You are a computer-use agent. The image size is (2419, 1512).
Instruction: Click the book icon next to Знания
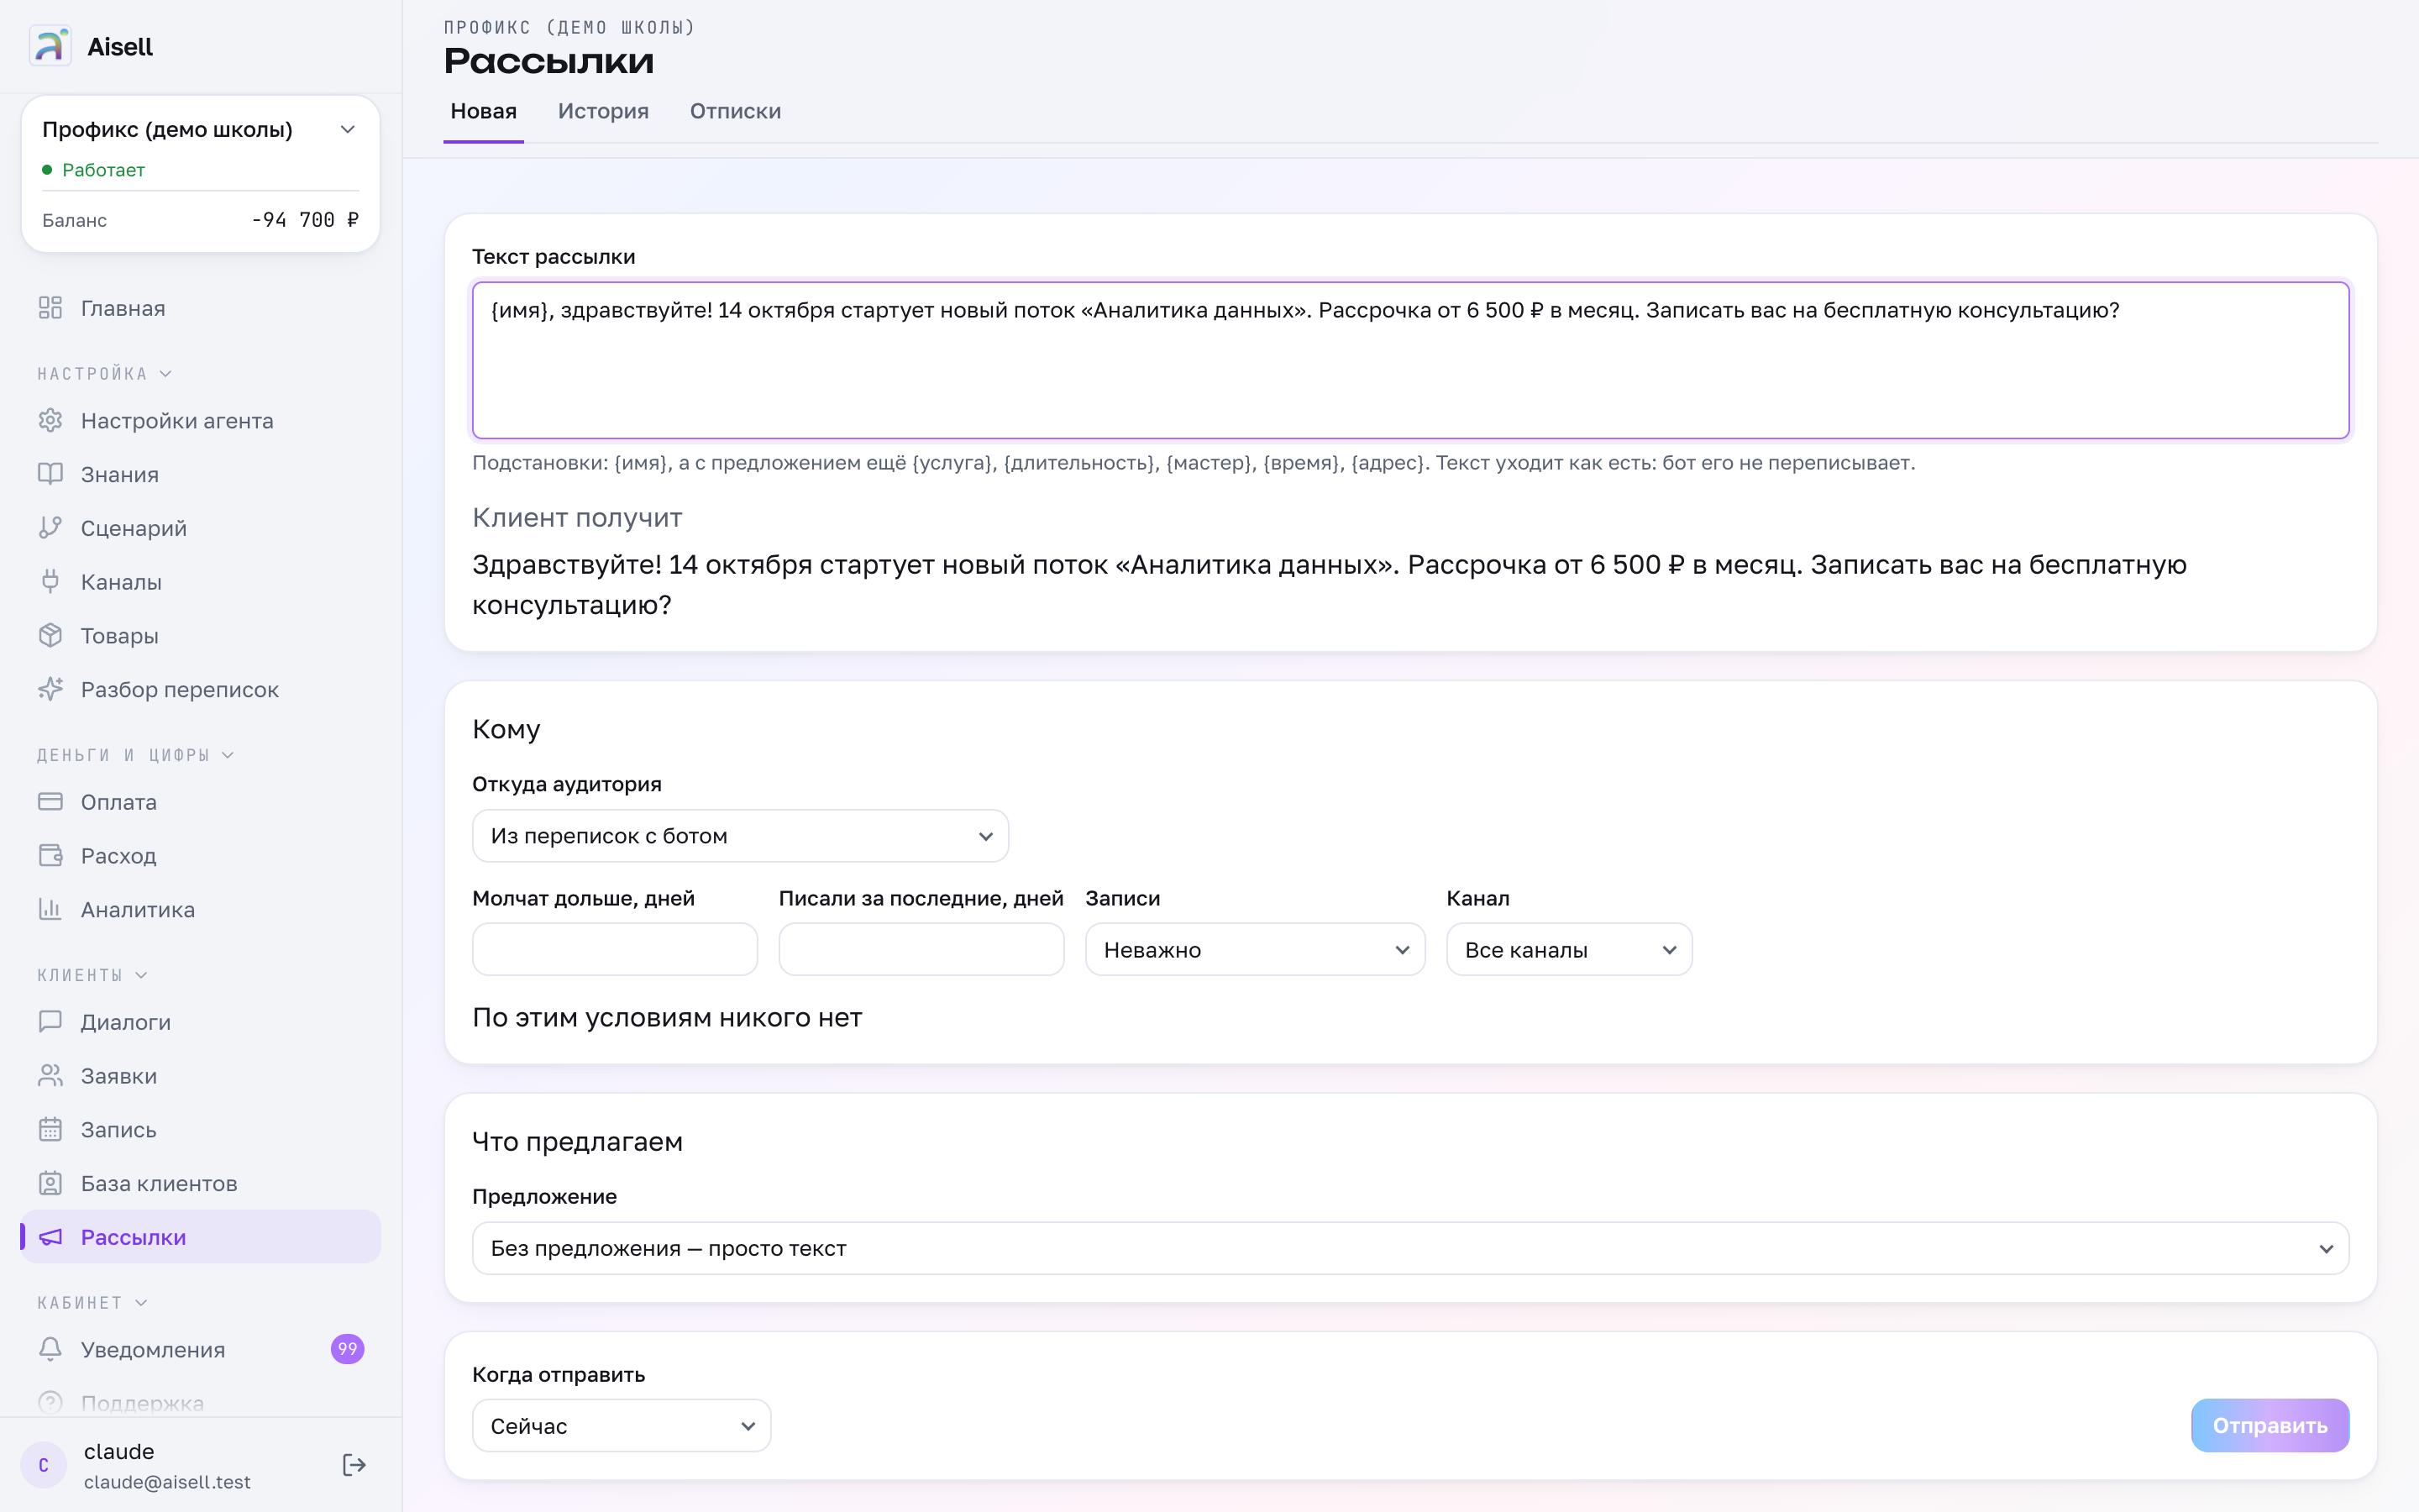50,474
